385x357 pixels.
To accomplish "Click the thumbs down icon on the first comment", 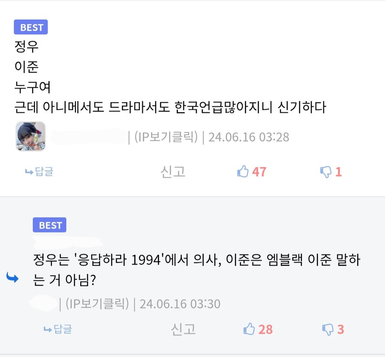I will click(326, 171).
